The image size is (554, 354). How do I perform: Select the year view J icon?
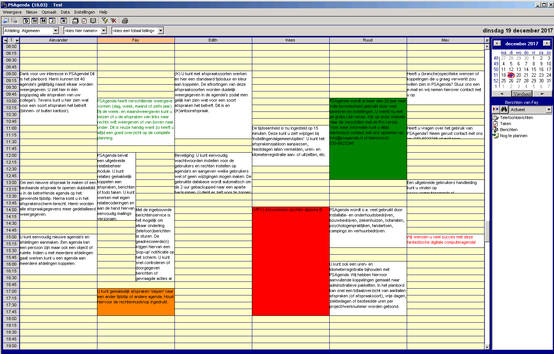52,20
